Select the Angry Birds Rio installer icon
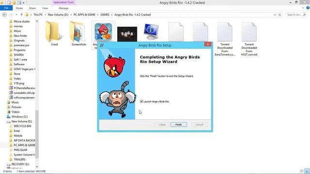This screenshot has width=310, height=174. point(103,31)
